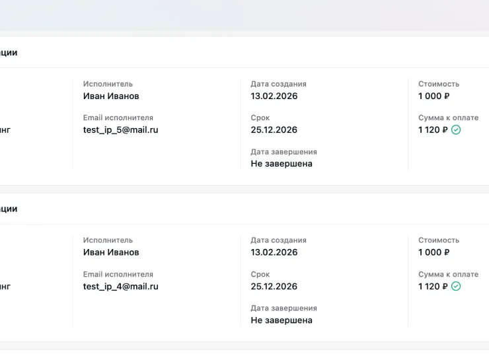Select executor name Иван Иванов above test_ip_4 email
The width and height of the screenshot is (489, 354).
[111, 252]
